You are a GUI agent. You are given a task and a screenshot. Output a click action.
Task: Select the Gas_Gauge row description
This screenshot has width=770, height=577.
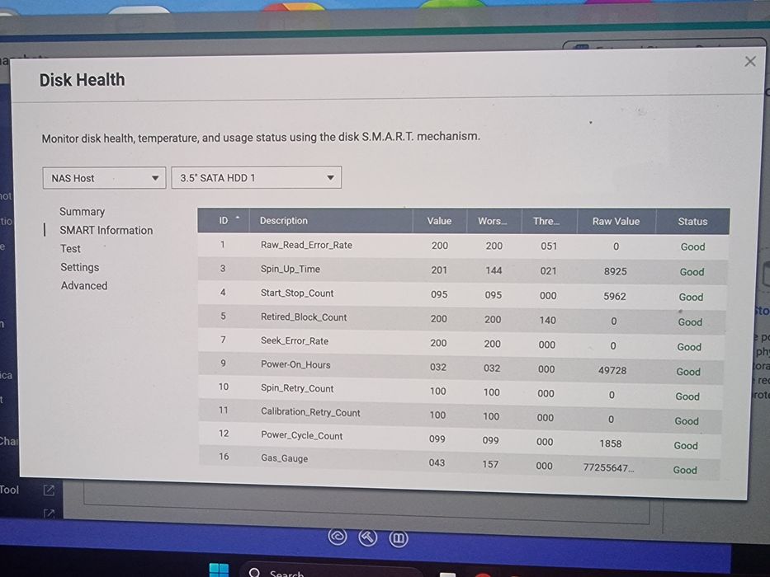click(x=285, y=458)
